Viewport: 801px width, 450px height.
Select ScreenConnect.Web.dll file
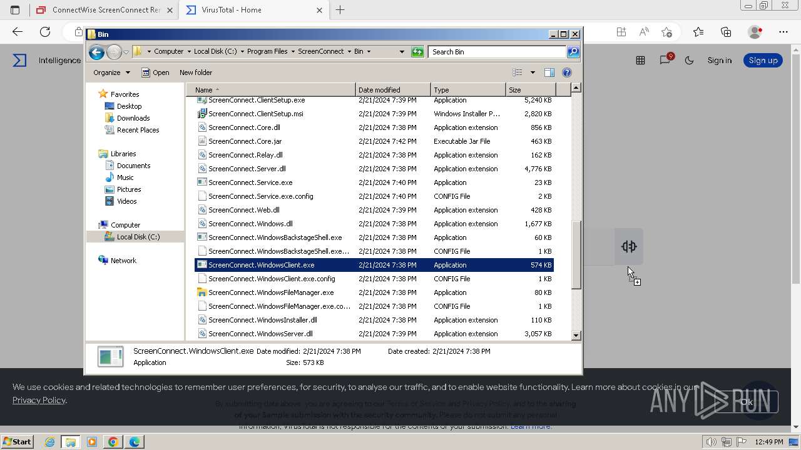point(374,210)
